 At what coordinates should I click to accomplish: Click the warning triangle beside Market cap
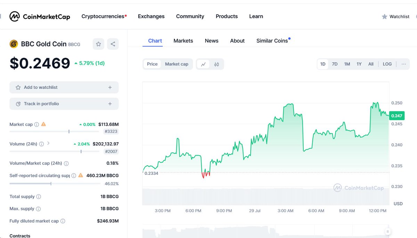(x=43, y=124)
